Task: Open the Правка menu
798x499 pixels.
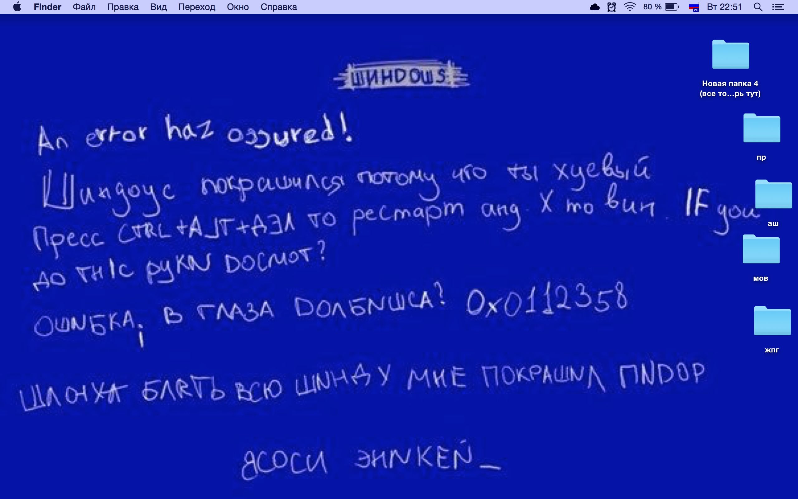Action: (123, 7)
